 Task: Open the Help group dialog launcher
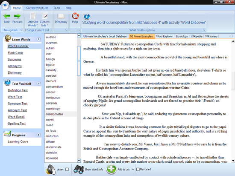(x=79, y=30)
